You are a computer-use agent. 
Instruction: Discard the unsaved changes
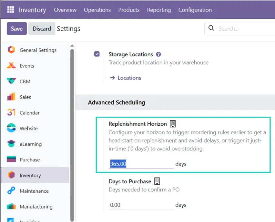click(42, 28)
